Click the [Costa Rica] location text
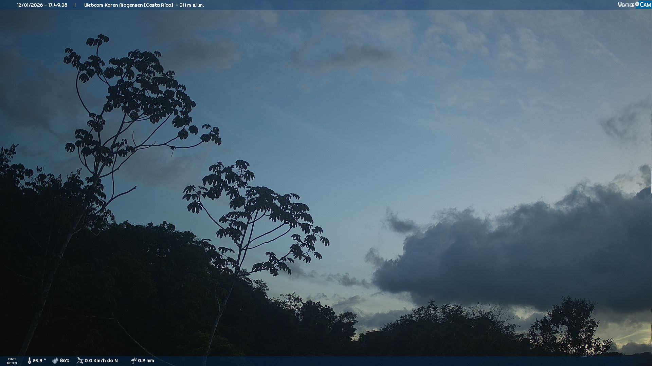Viewport: 652px width, 366px height. point(159,5)
